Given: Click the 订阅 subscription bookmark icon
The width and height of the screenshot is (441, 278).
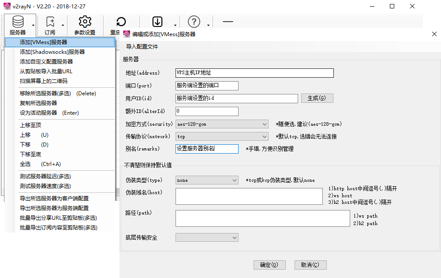Looking at the screenshot, I should (x=50, y=22).
